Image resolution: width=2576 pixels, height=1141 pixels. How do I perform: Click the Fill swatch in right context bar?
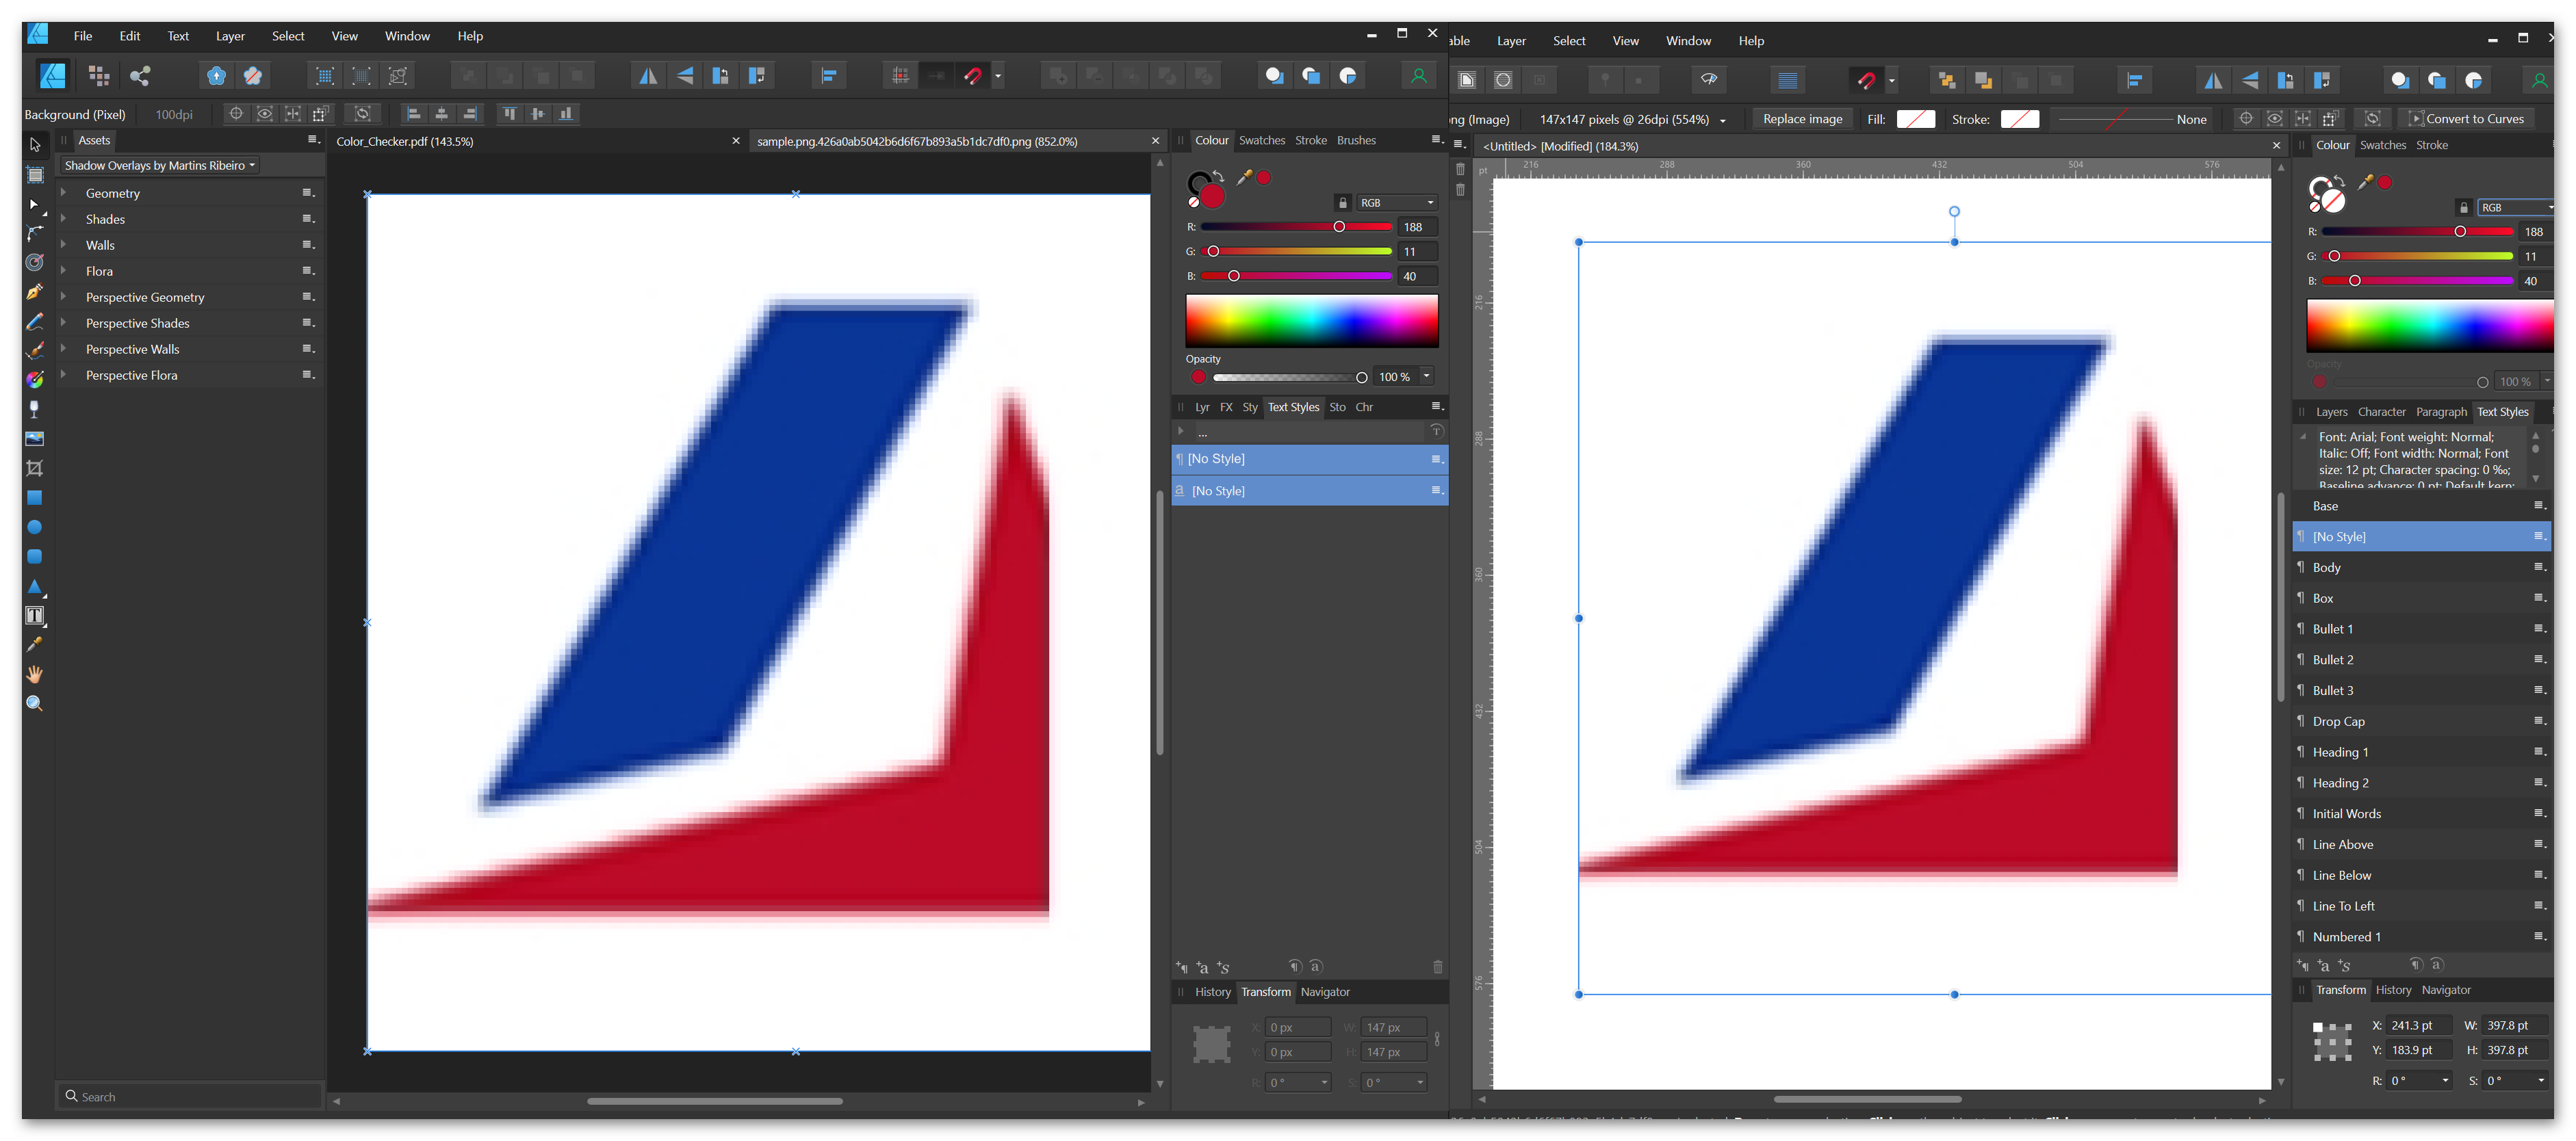1915,120
